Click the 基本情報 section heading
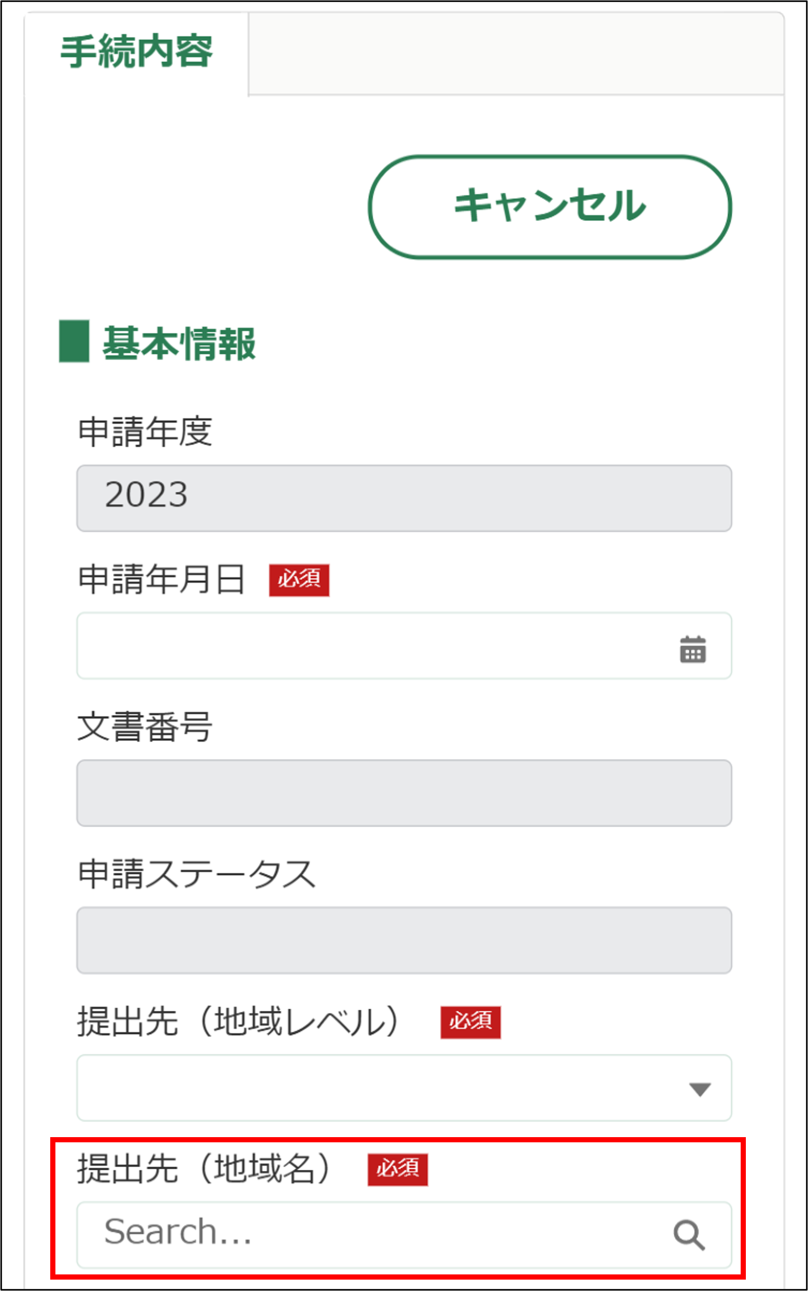The height and width of the screenshot is (1291, 808). [x=179, y=343]
